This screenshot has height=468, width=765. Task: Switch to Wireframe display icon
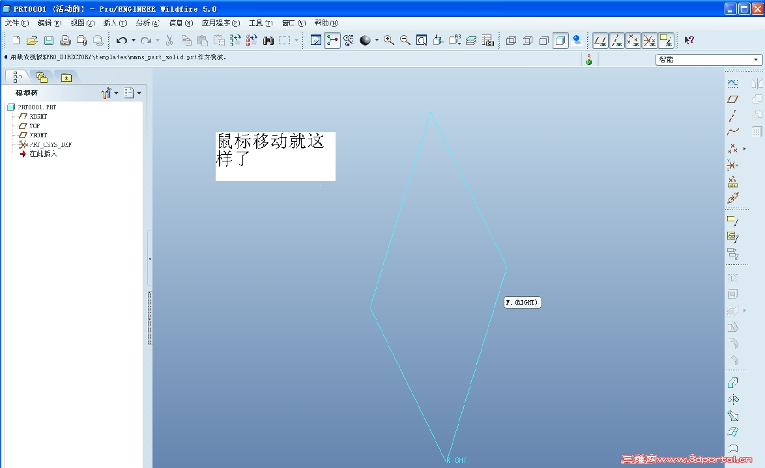point(512,40)
